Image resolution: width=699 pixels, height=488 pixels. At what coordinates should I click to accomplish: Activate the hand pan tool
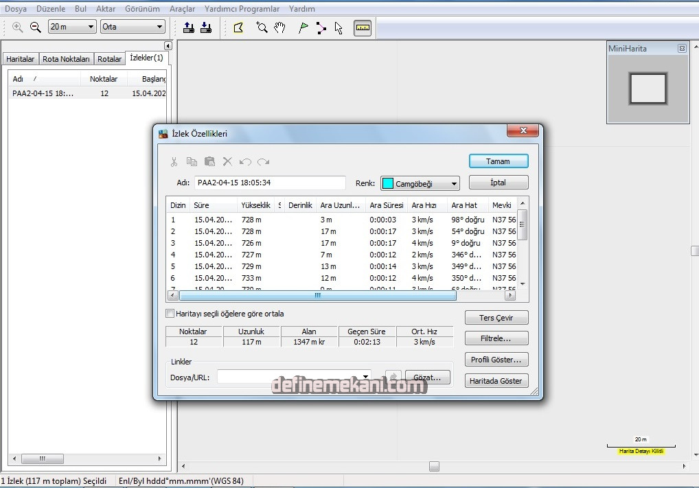(x=279, y=27)
